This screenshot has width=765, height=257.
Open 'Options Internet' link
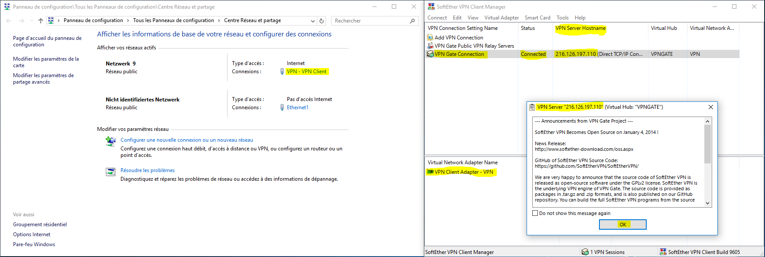pyautogui.click(x=32, y=234)
